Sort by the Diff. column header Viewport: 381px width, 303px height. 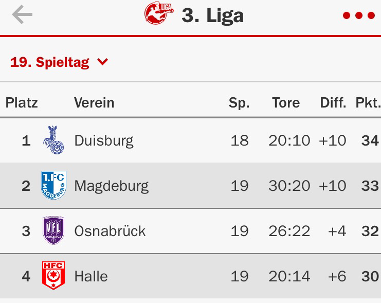333,102
